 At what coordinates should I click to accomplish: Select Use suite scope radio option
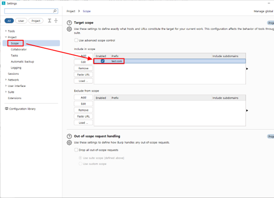(x=80, y=158)
